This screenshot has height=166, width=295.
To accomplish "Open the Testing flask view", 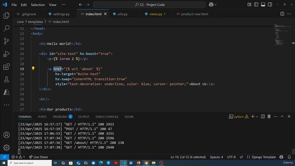I will coord(6,79).
